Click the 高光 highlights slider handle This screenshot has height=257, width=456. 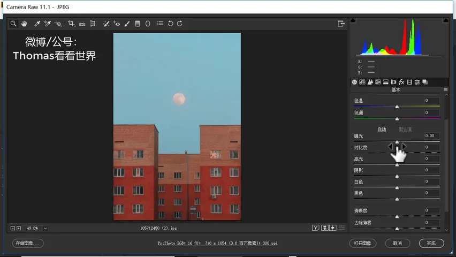pyautogui.click(x=397, y=165)
